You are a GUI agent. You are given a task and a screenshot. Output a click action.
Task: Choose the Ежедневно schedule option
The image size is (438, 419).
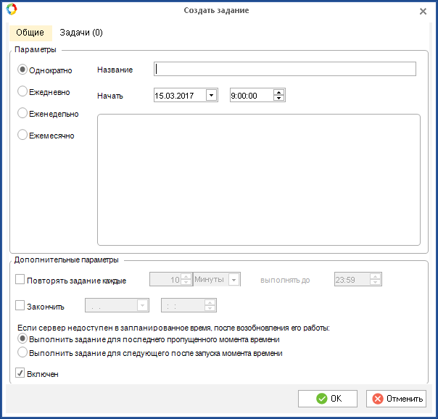click(22, 91)
